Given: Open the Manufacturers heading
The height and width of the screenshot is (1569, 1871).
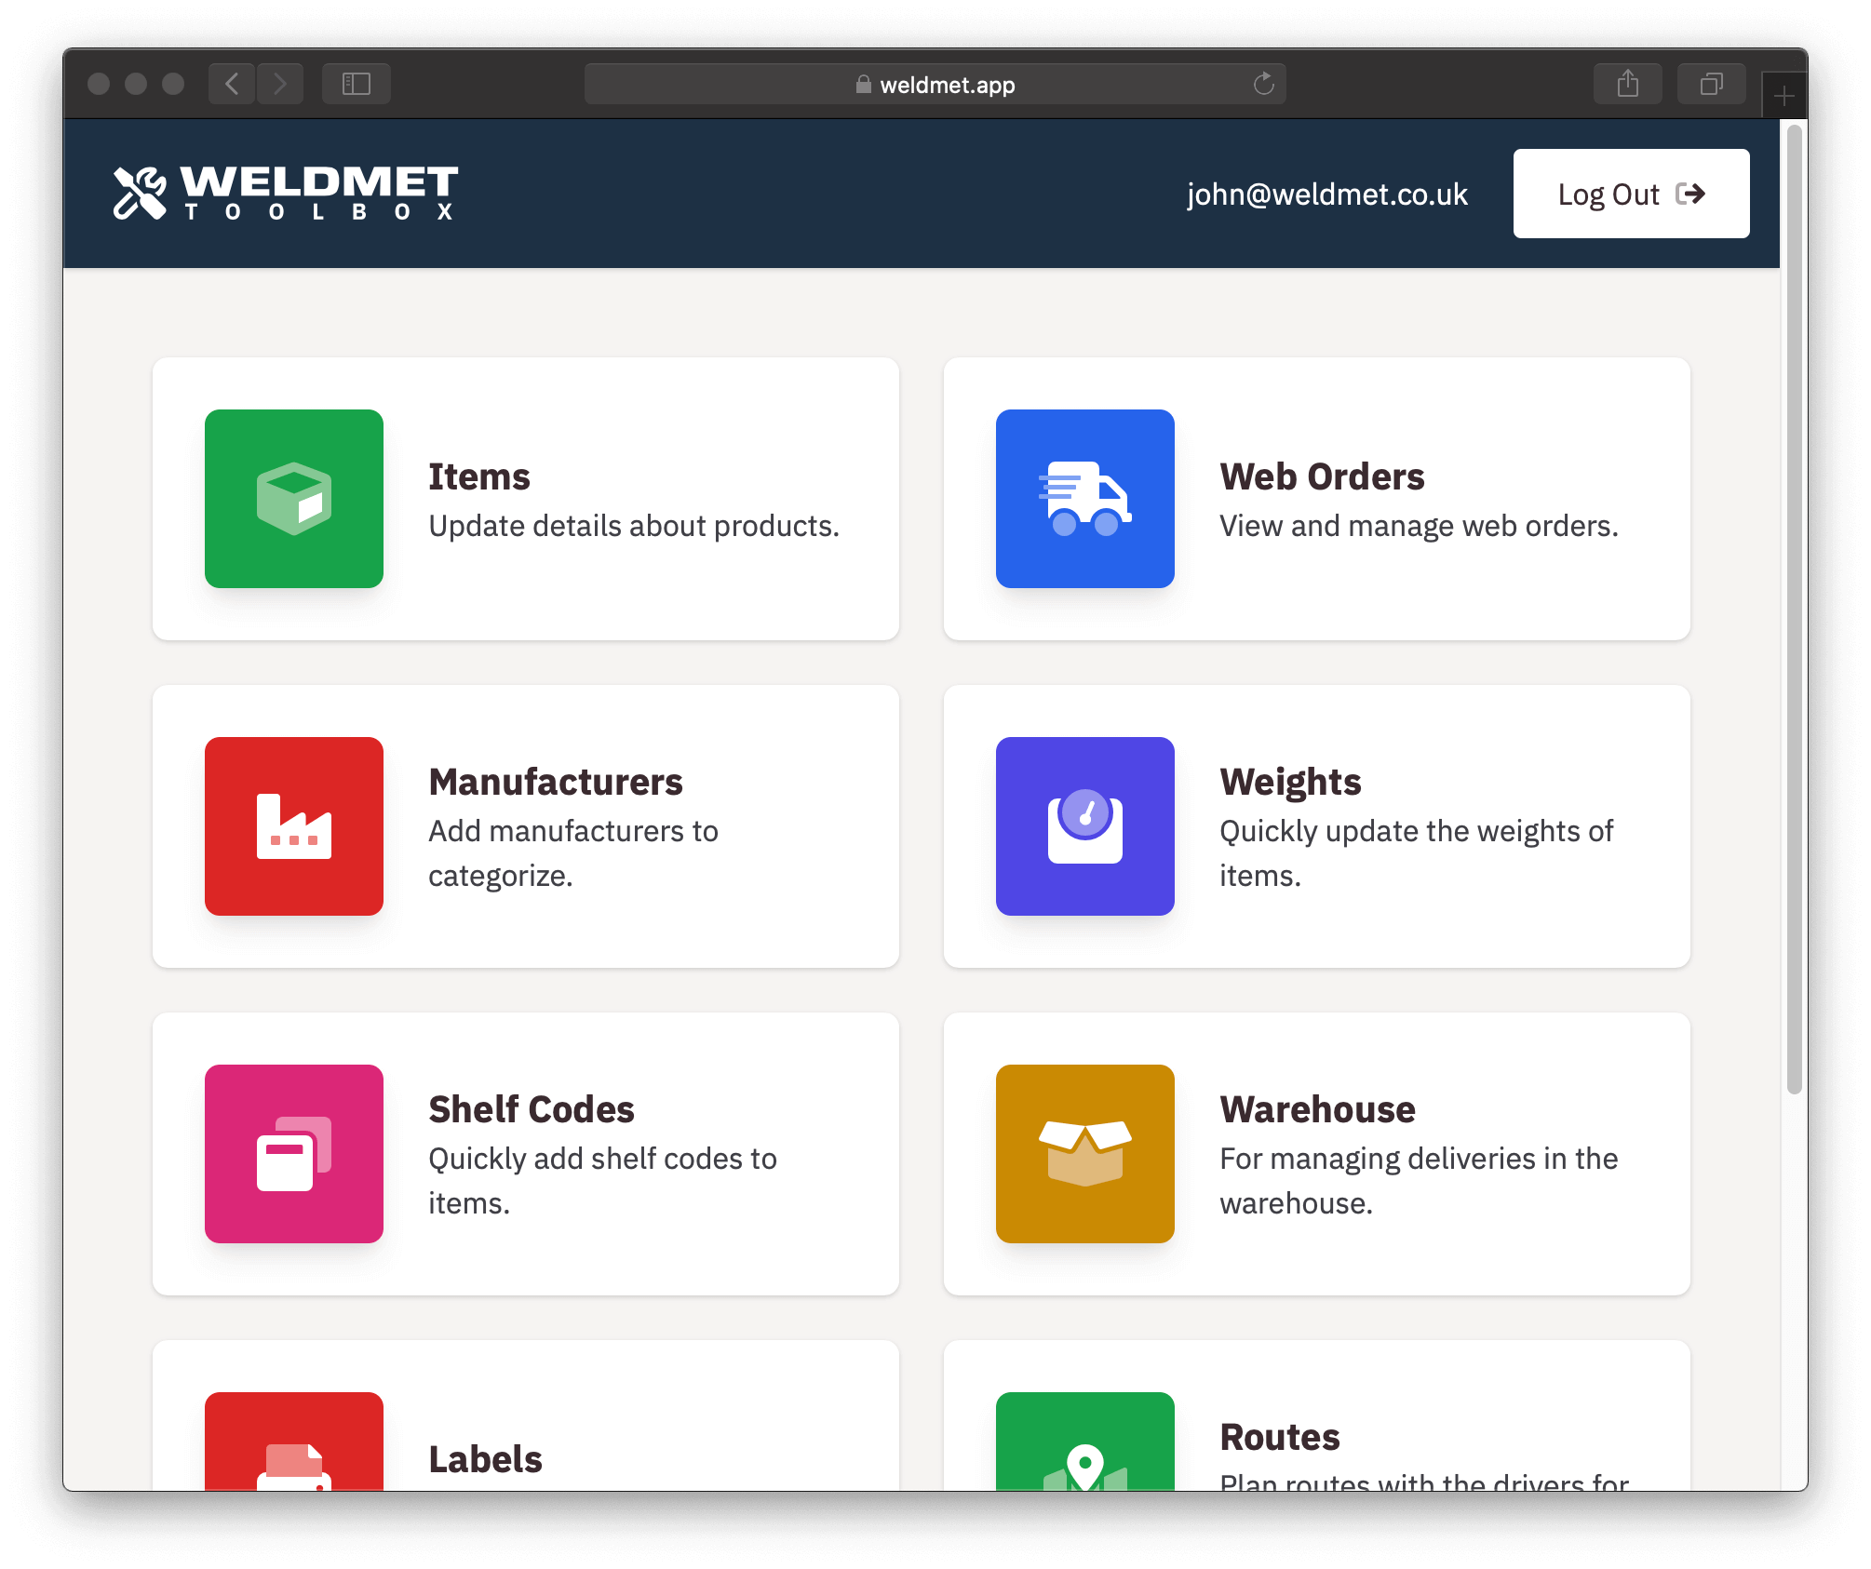Looking at the screenshot, I should tap(556, 782).
